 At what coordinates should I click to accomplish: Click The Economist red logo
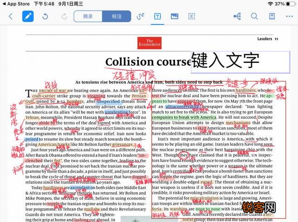(x=149, y=43)
